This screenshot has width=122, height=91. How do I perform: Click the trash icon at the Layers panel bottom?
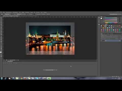120,76
